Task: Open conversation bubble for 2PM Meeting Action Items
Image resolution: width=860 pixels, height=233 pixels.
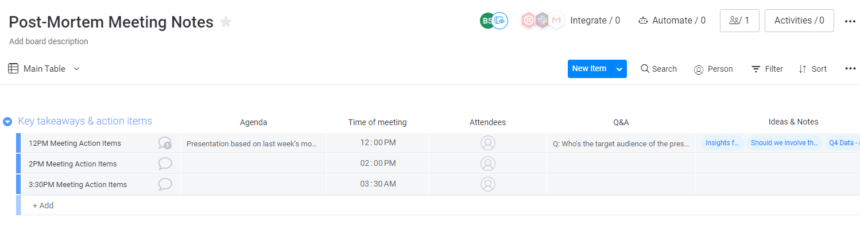Action: 165,164
